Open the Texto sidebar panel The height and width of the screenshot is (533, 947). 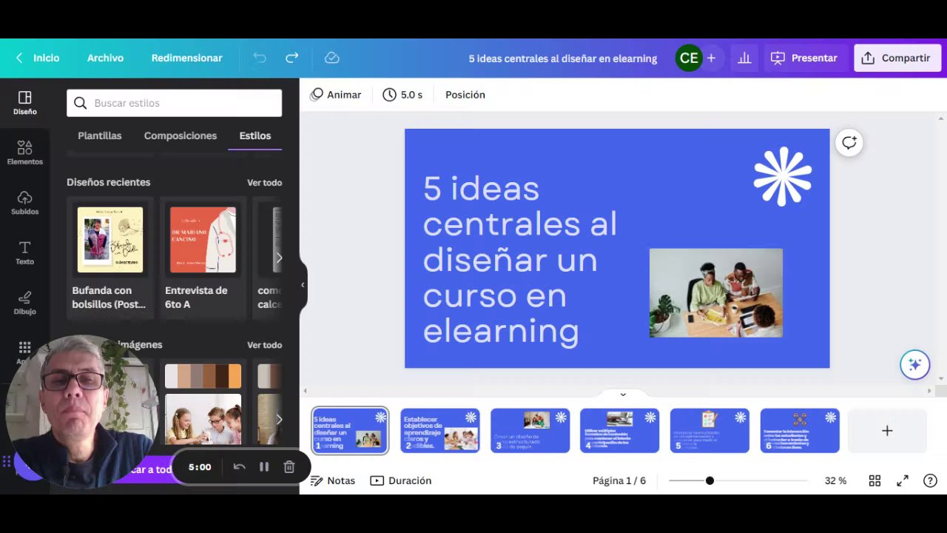click(x=24, y=252)
